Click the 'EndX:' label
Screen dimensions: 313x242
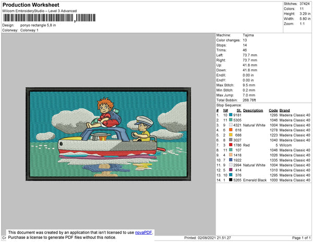coord(221,75)
